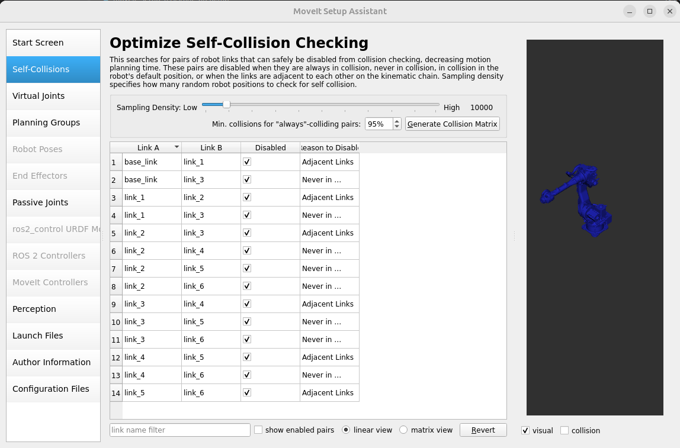Select row header 14 in collision table
Screen dimensions: 680x448
[x=116, y=393]
